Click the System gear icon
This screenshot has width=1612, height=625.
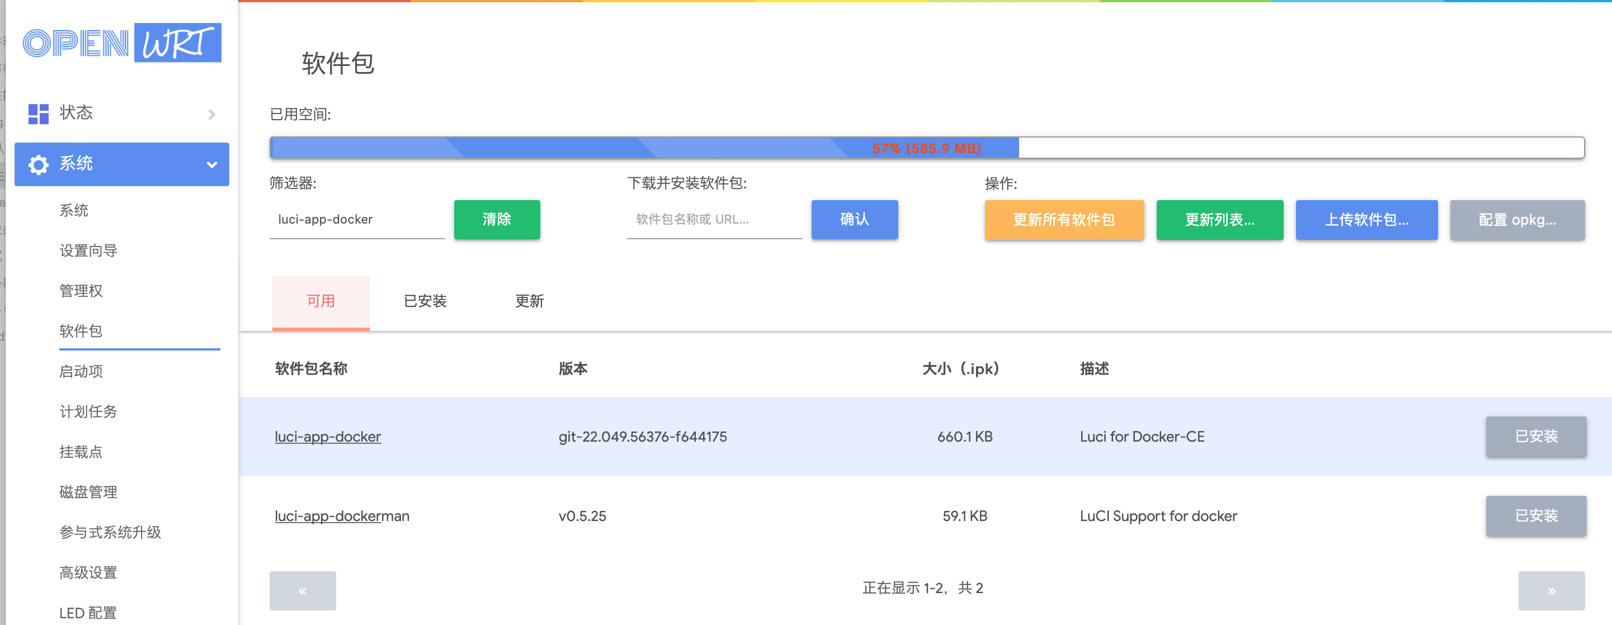[x=38, y=164]
